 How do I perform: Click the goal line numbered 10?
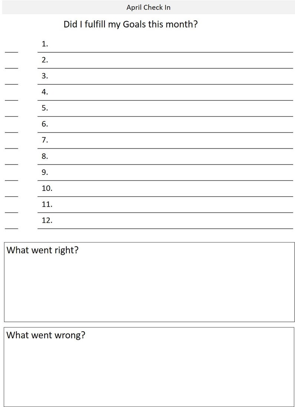pos(165,189)
